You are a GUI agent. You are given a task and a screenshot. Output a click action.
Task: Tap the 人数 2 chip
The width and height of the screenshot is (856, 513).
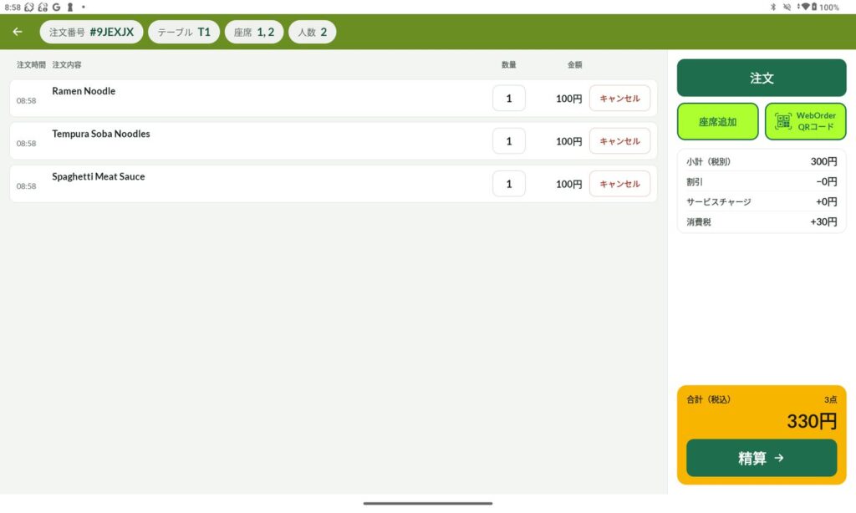click(313, 32)
